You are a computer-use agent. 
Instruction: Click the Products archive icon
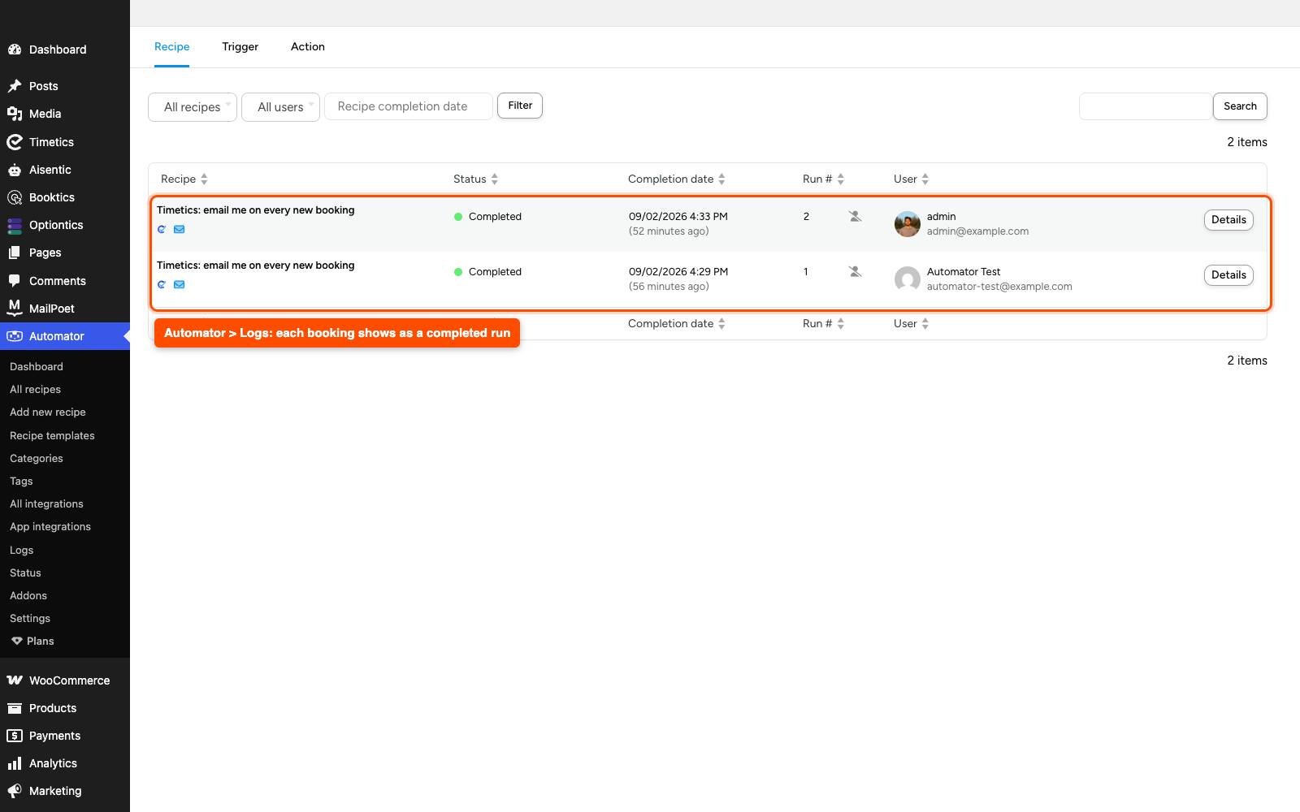15,708
